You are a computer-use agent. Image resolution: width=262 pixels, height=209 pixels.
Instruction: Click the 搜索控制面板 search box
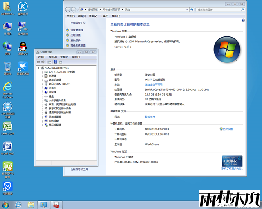(x=217, y=9)
